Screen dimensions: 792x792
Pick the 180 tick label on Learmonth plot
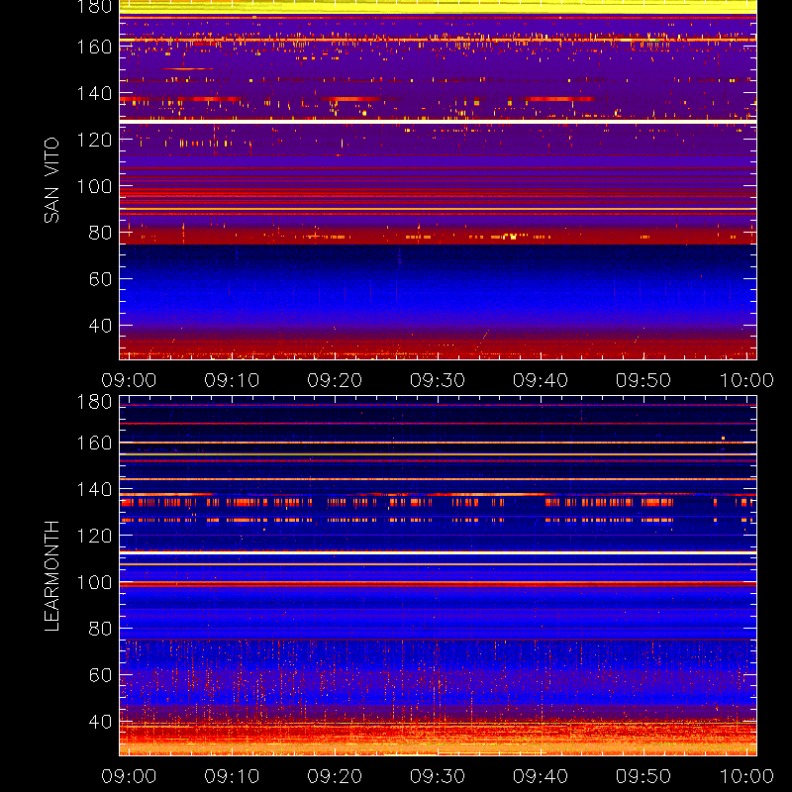[94, 402]
